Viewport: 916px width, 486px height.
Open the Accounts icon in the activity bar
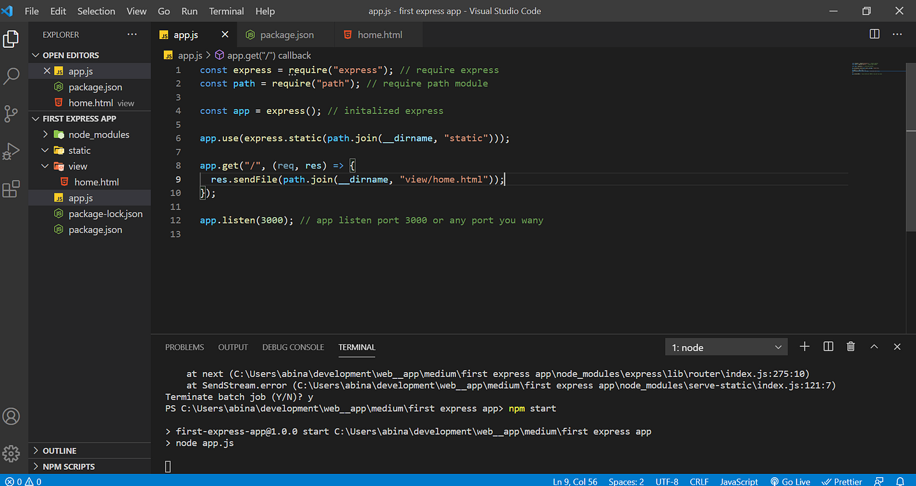(x=11, y=416)
